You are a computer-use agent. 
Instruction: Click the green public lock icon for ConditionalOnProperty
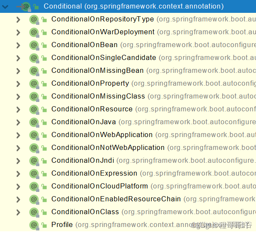pyautogui.click(x=44, y=84)
